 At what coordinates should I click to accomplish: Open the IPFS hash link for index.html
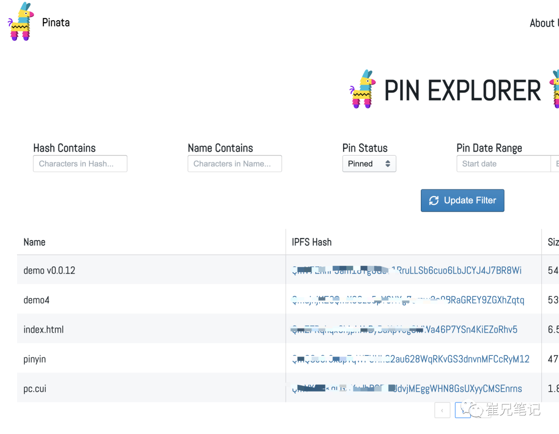(x=405, y=330)
